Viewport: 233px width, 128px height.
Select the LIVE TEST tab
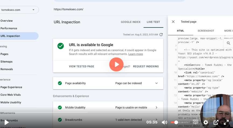coord(153,22)
